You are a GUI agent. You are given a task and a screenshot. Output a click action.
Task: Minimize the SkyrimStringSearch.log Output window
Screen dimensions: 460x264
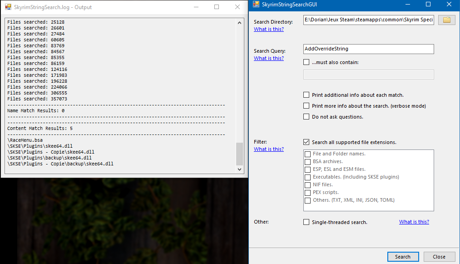click(x=196, y=7)
